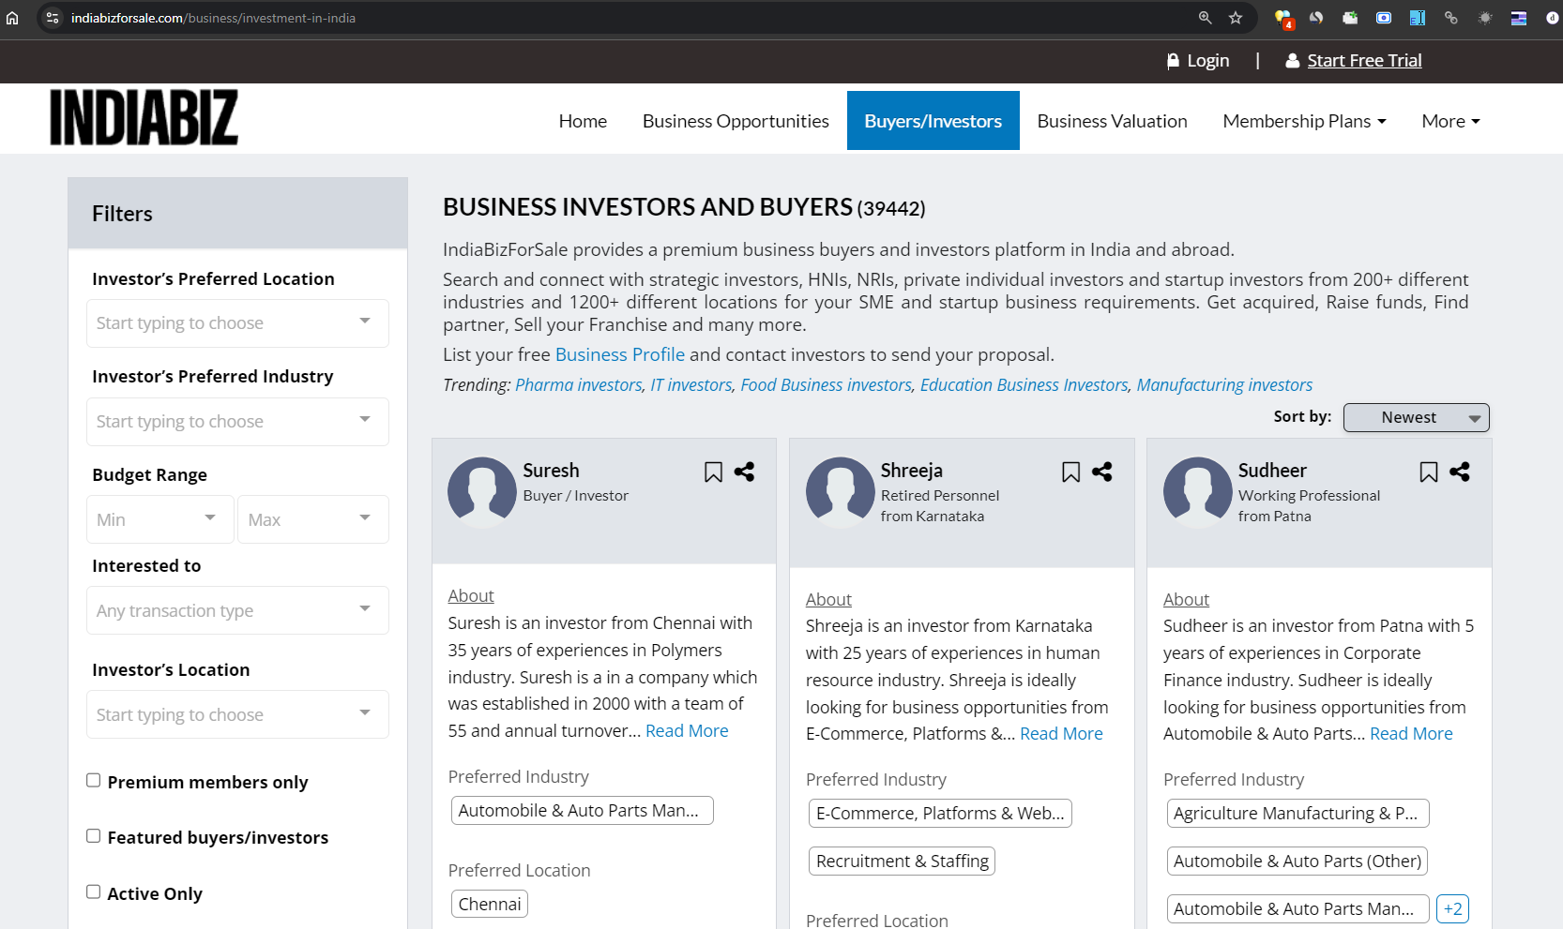Image resolution: width=1563 pixels, height=929 pixels.
Task: Click Read More on Sudheer's card
Action: 1411,734
